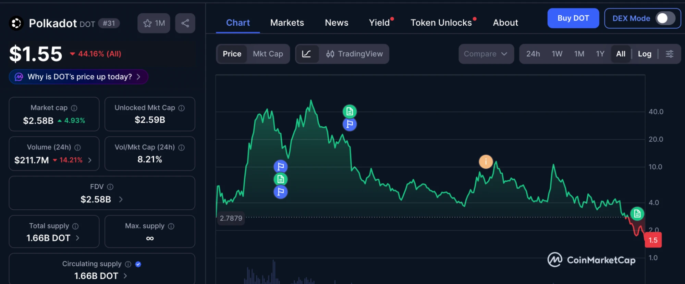Screen dimensions: 685x284
Task: Enable Log scale on chart
Action: point(644,54)
